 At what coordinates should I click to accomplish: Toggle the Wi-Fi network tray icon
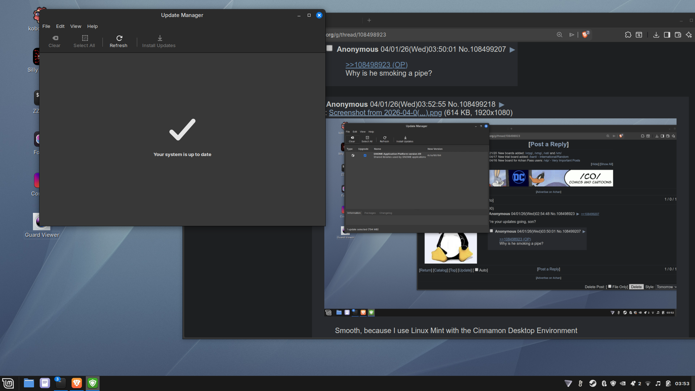pyautogui.click(x=648, y=383)
